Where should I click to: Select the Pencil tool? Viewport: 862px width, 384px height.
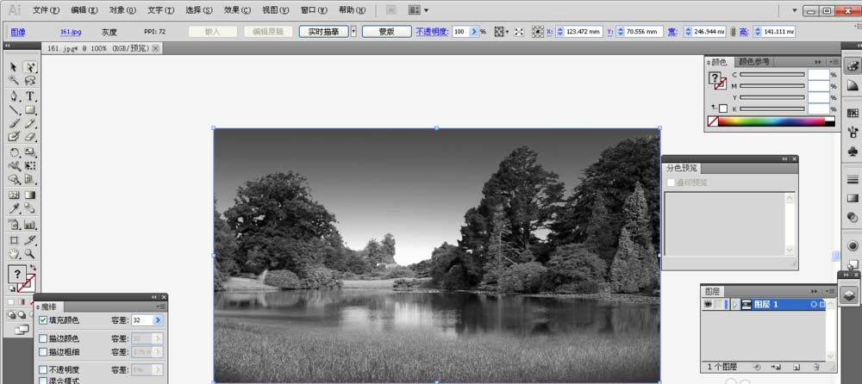30,124
